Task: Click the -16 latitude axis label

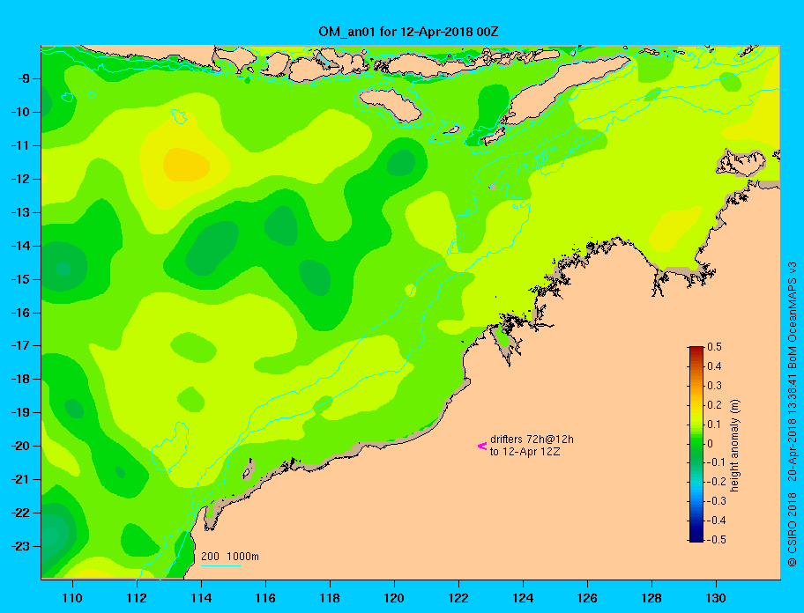Action: [x=20, y=313]
